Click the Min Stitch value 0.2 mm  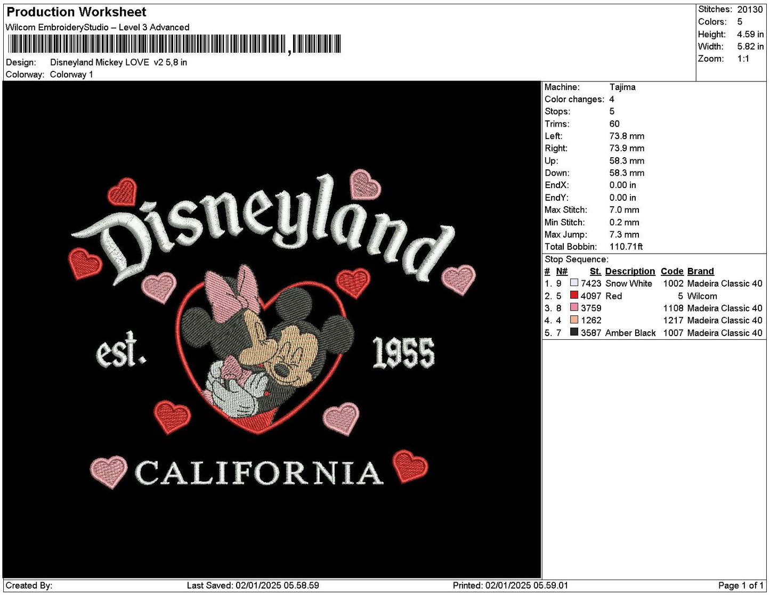click(x=624, y=222)
